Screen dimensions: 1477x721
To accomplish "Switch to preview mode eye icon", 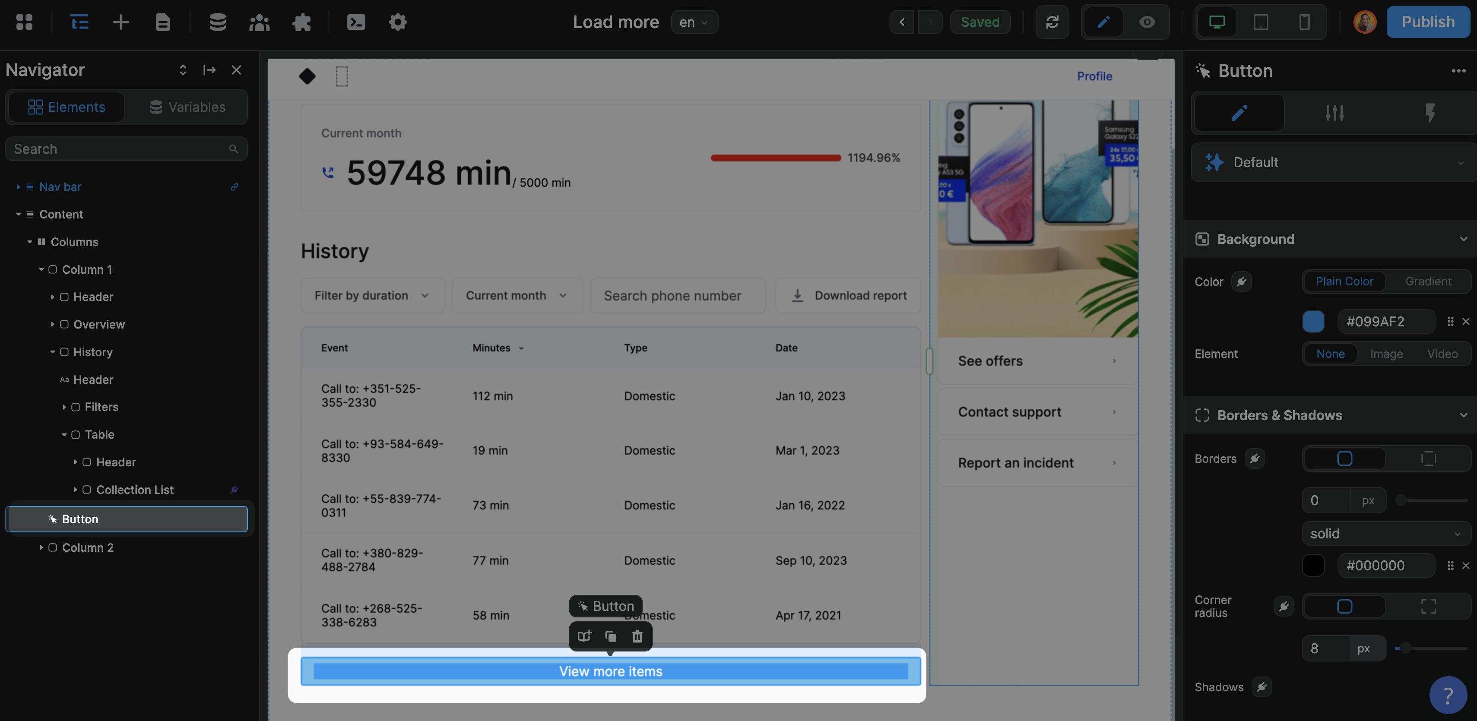I will (x=1147, y=22).
